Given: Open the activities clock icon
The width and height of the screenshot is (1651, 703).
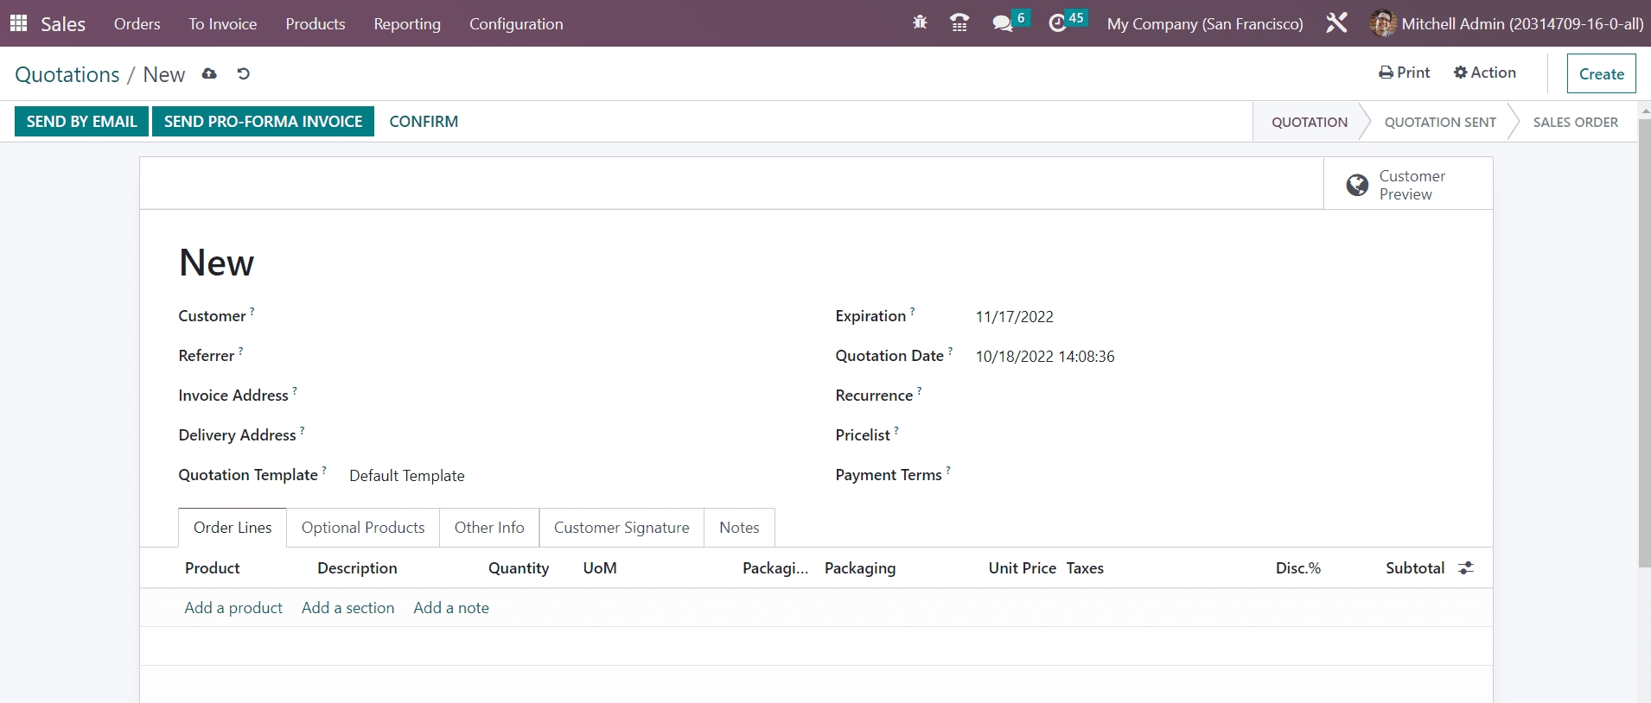Looking at the screenshot, I should (1057, 23).
